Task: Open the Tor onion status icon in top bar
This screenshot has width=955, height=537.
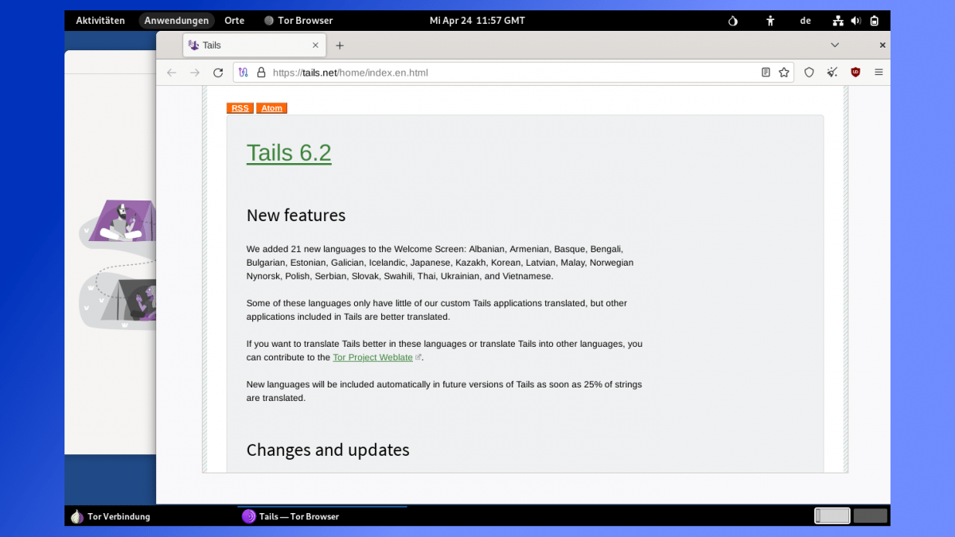Action: pos(733,21)
